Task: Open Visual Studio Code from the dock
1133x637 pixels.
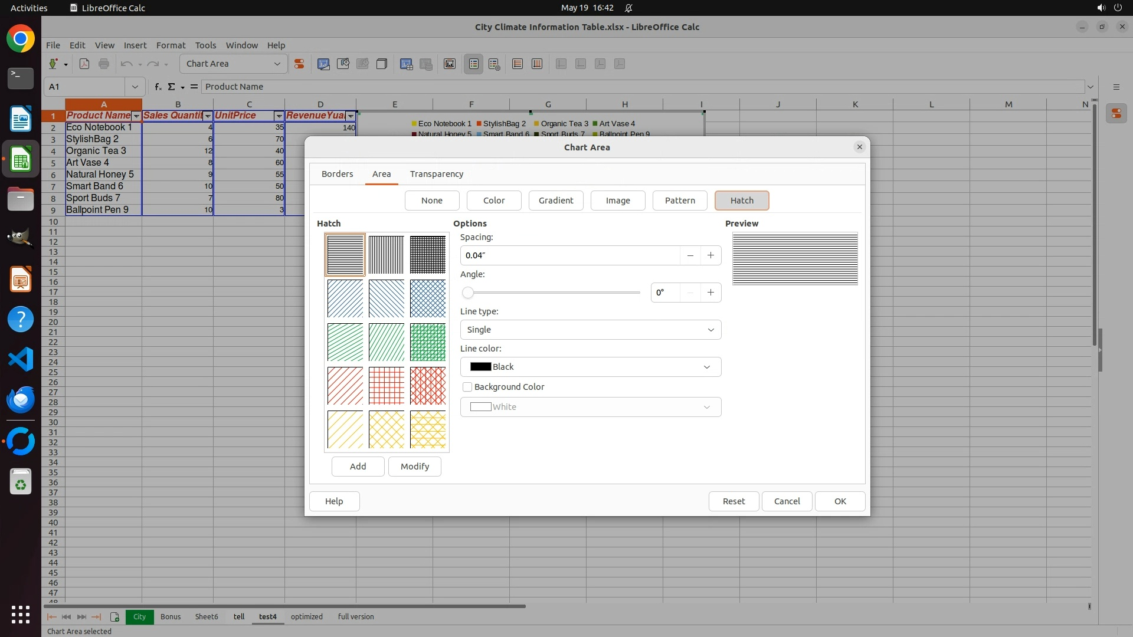Action: (x=21, y=359)
